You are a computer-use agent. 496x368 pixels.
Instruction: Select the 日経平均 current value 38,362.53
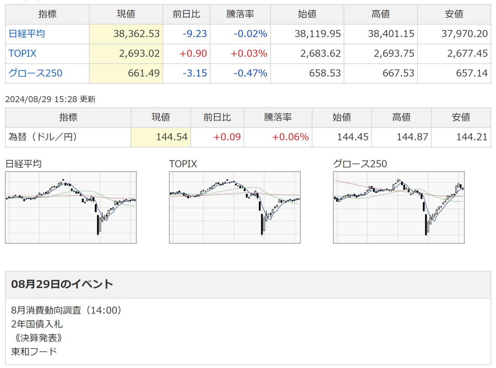point(136,34)
